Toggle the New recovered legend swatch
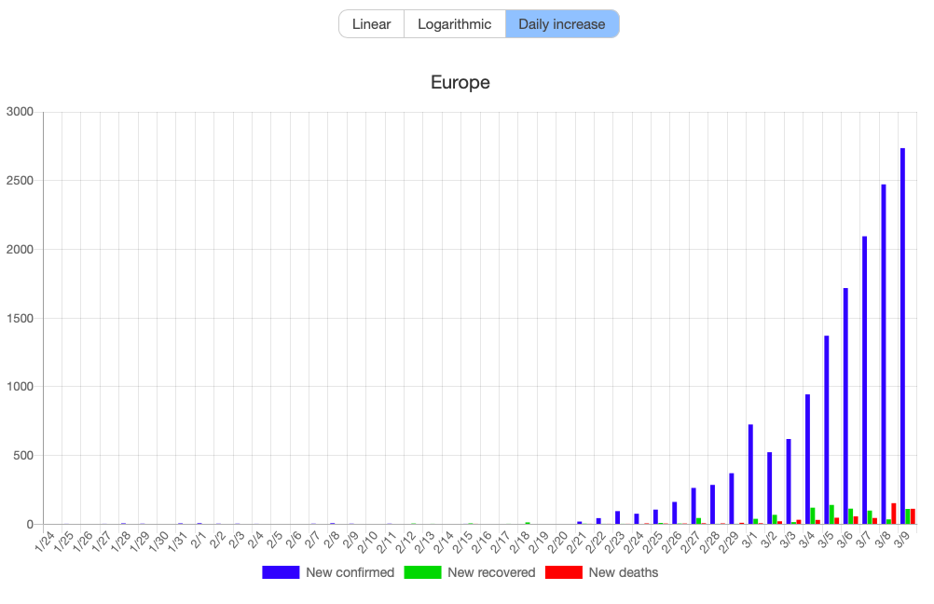Screen dimensions: 934x604 click(x=422, y=572)
